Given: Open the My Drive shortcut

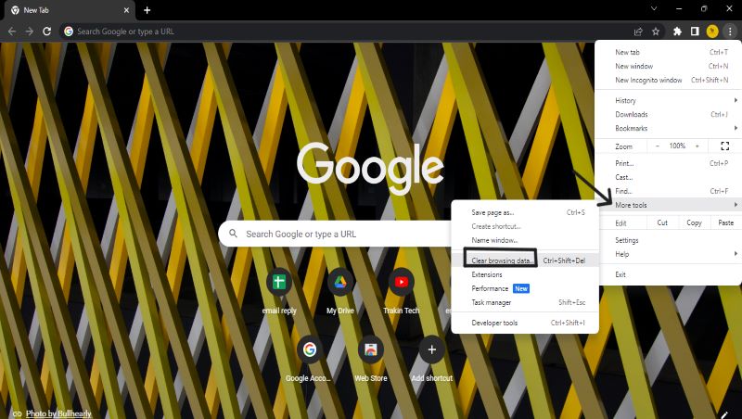Looking at the screenshot, I should pyautogui.click(x=340, y=283).
